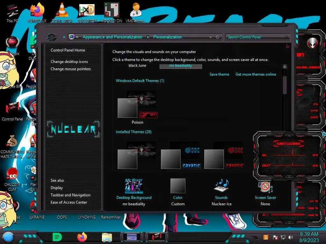Refresh the Control Panel address bar
The height and width of the screenshot is (244, 326).
click(x=217, y=37)
